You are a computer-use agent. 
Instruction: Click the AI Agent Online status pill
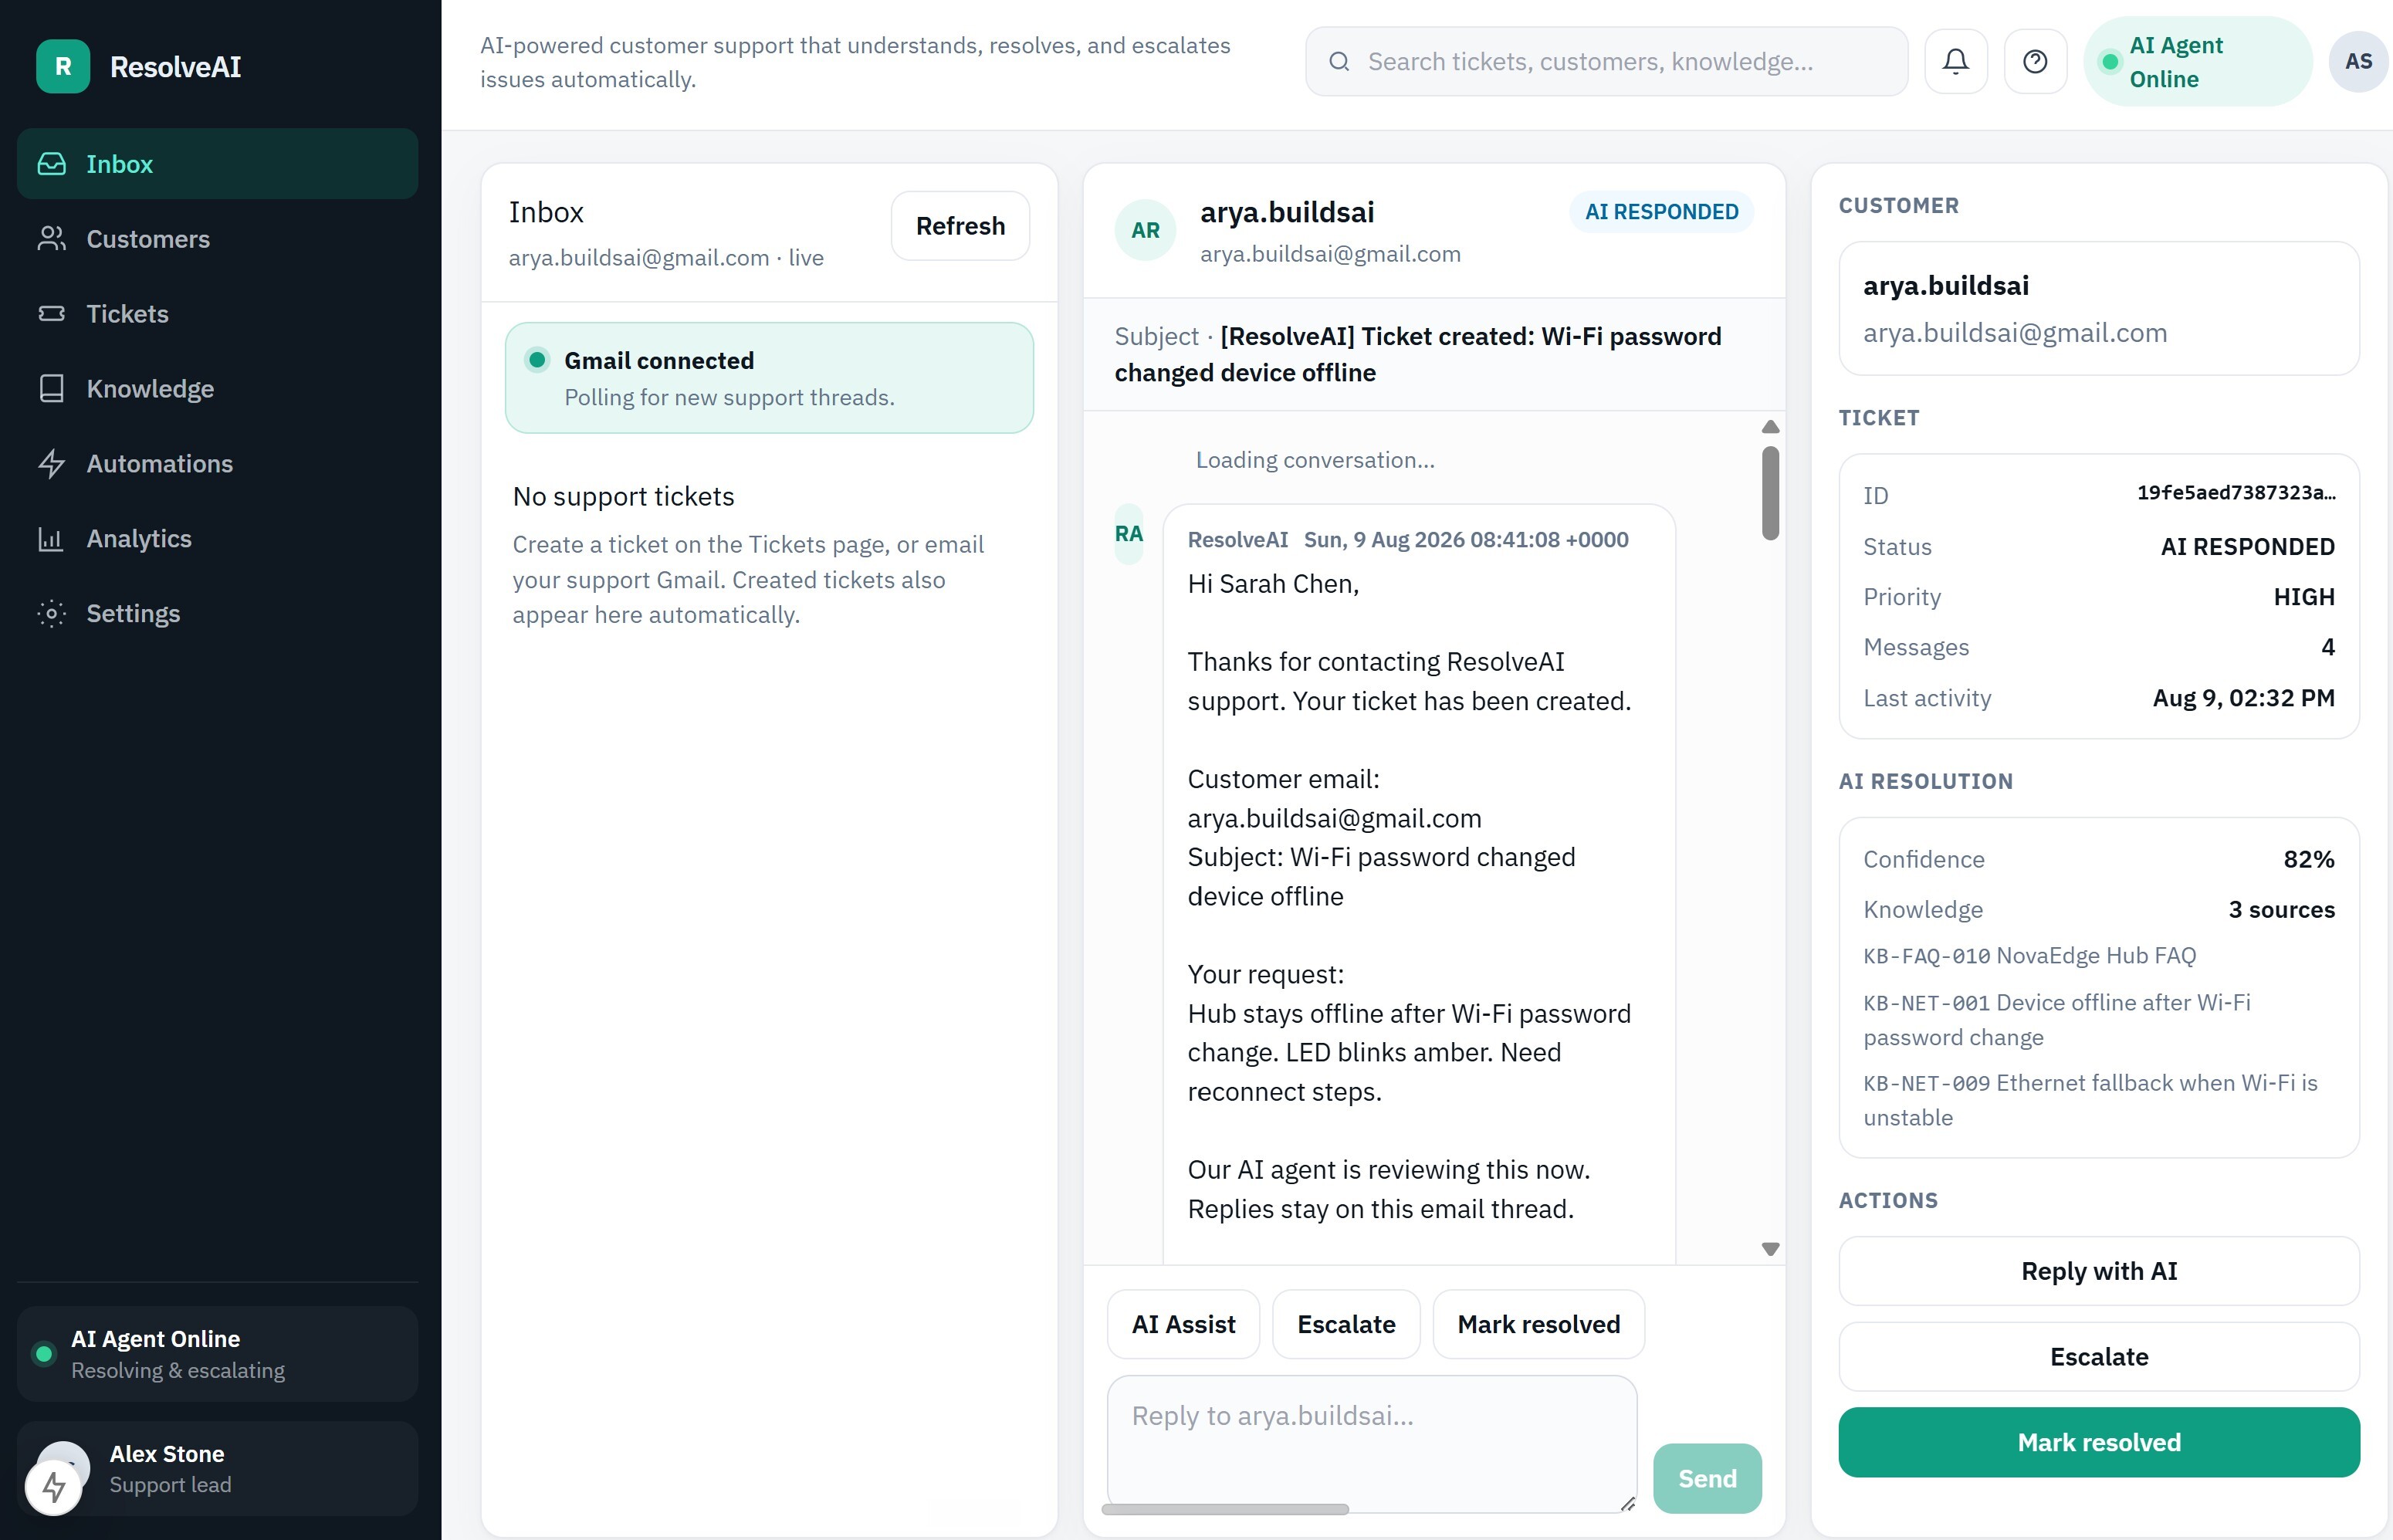(2197, 62)
